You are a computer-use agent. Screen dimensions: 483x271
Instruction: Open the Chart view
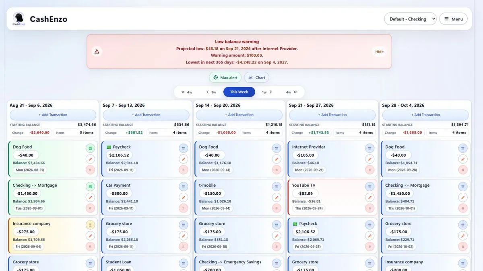(257, 77)
